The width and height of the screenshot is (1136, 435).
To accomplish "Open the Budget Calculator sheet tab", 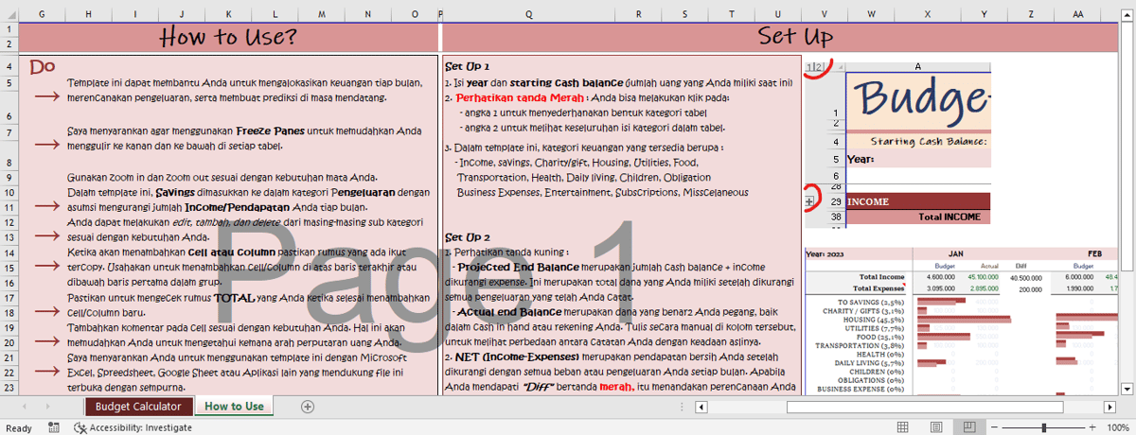I will [138, 407].
